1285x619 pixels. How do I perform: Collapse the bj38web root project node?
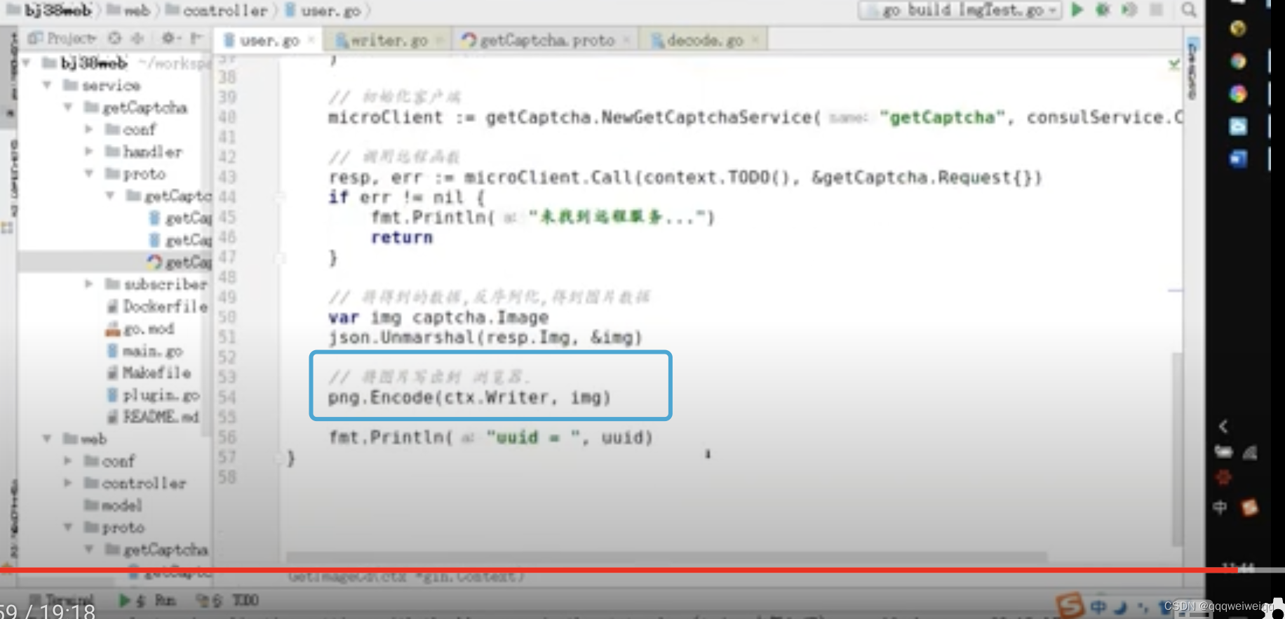tap(26, 63)
